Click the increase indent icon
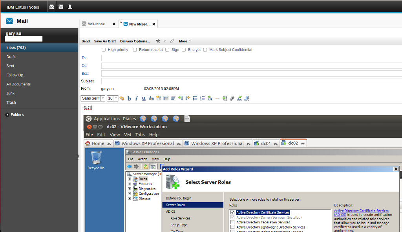Image resolution: width=402 pixels, height=232 pixels. coord(181,98)
